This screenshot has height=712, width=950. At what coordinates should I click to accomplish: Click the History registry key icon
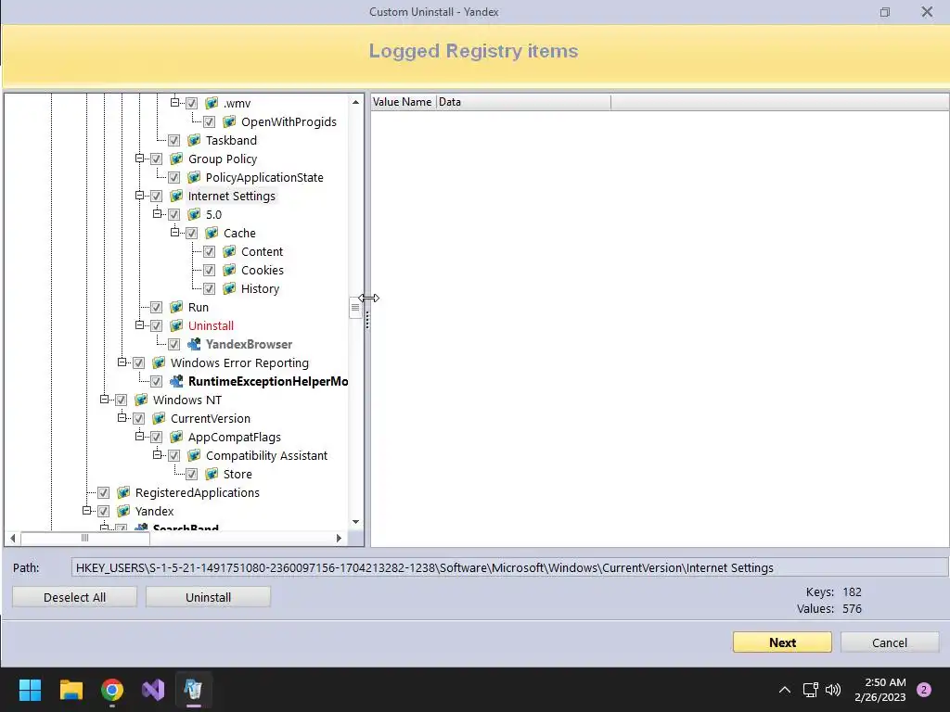[229, 289]
